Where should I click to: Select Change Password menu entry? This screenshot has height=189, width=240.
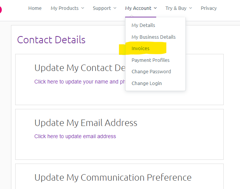[x=151, y=71]
